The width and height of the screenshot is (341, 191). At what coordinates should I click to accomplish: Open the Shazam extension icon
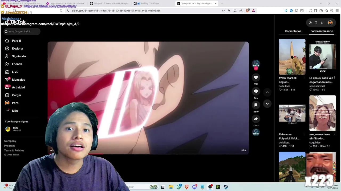pyautogui.click(x=291, y=11)
